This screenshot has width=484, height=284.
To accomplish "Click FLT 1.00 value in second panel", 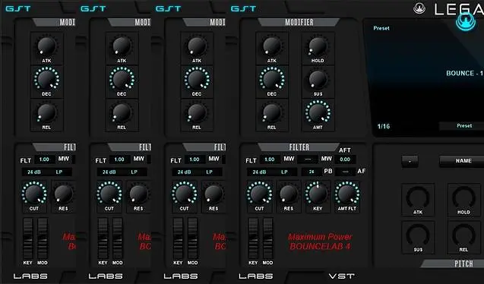I will tap(119, 159).
